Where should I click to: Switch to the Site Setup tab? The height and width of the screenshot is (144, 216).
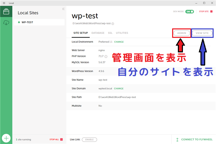81,33
